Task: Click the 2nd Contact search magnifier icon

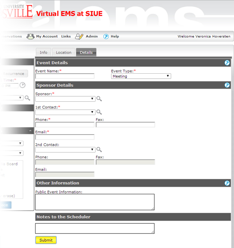Action: (99, 149)
